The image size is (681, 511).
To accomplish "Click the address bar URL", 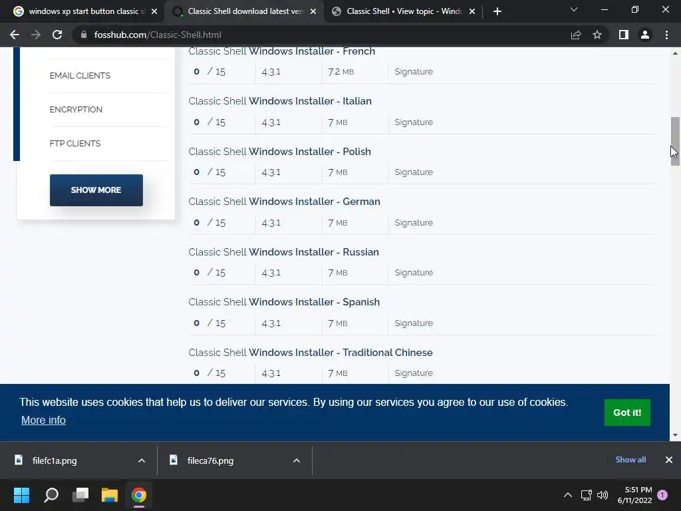I will click(158, 35).
